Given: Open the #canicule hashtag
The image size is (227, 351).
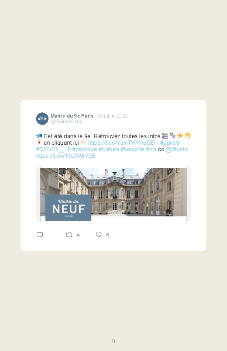Looking at the screenshot, I should pos(85,149).
